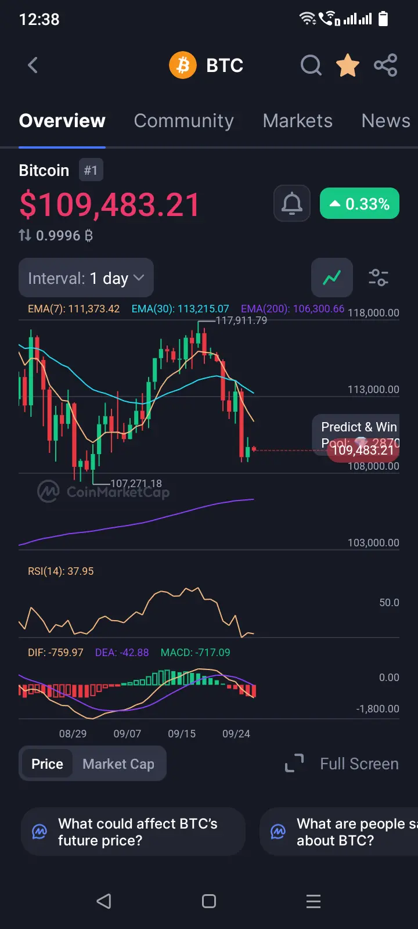Viewport: 418px width, 929px height.
Task: Switch chart to Market Cap
Action: [x=118, y=764]
